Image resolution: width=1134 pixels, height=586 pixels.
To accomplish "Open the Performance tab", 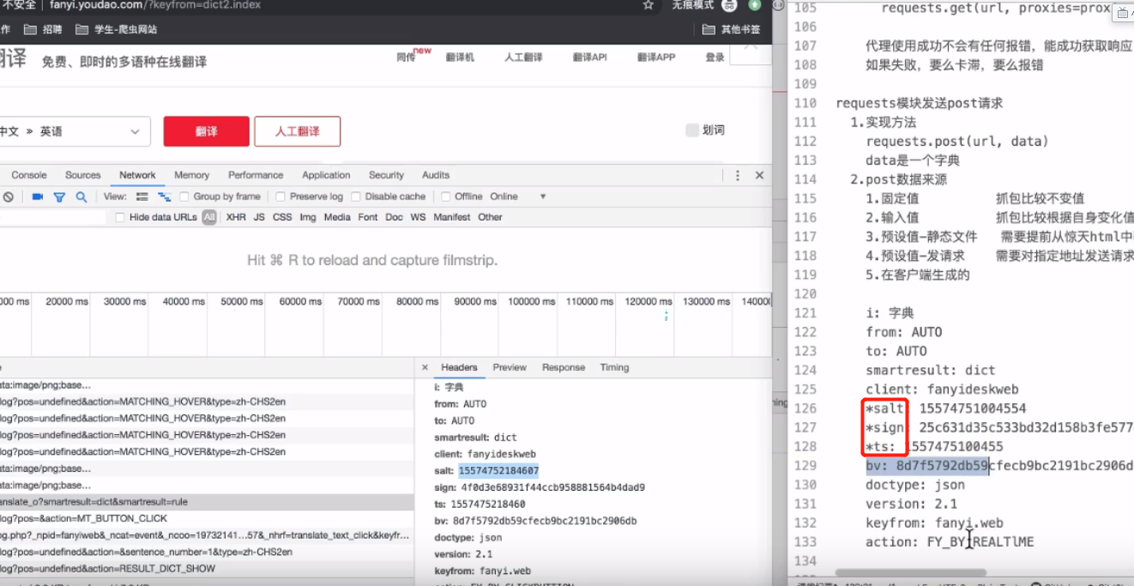I will tap(256, 175).
